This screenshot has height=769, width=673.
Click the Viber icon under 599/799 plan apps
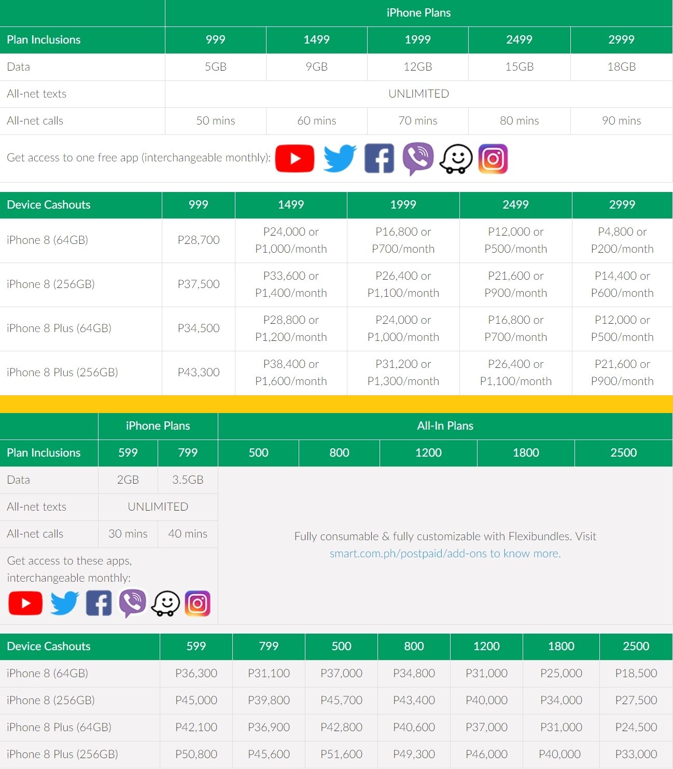[x=132, y=603]
